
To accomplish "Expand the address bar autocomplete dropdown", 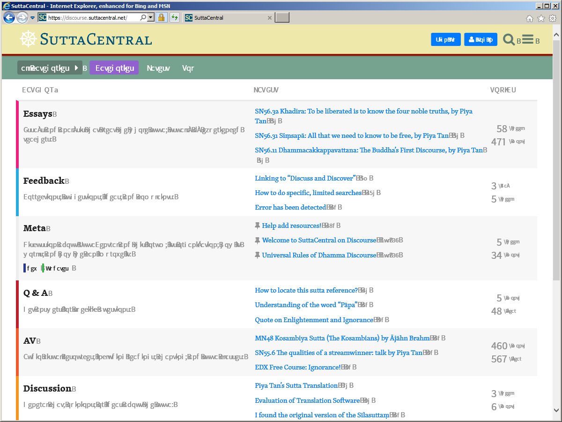I will (x=150, y=18).
